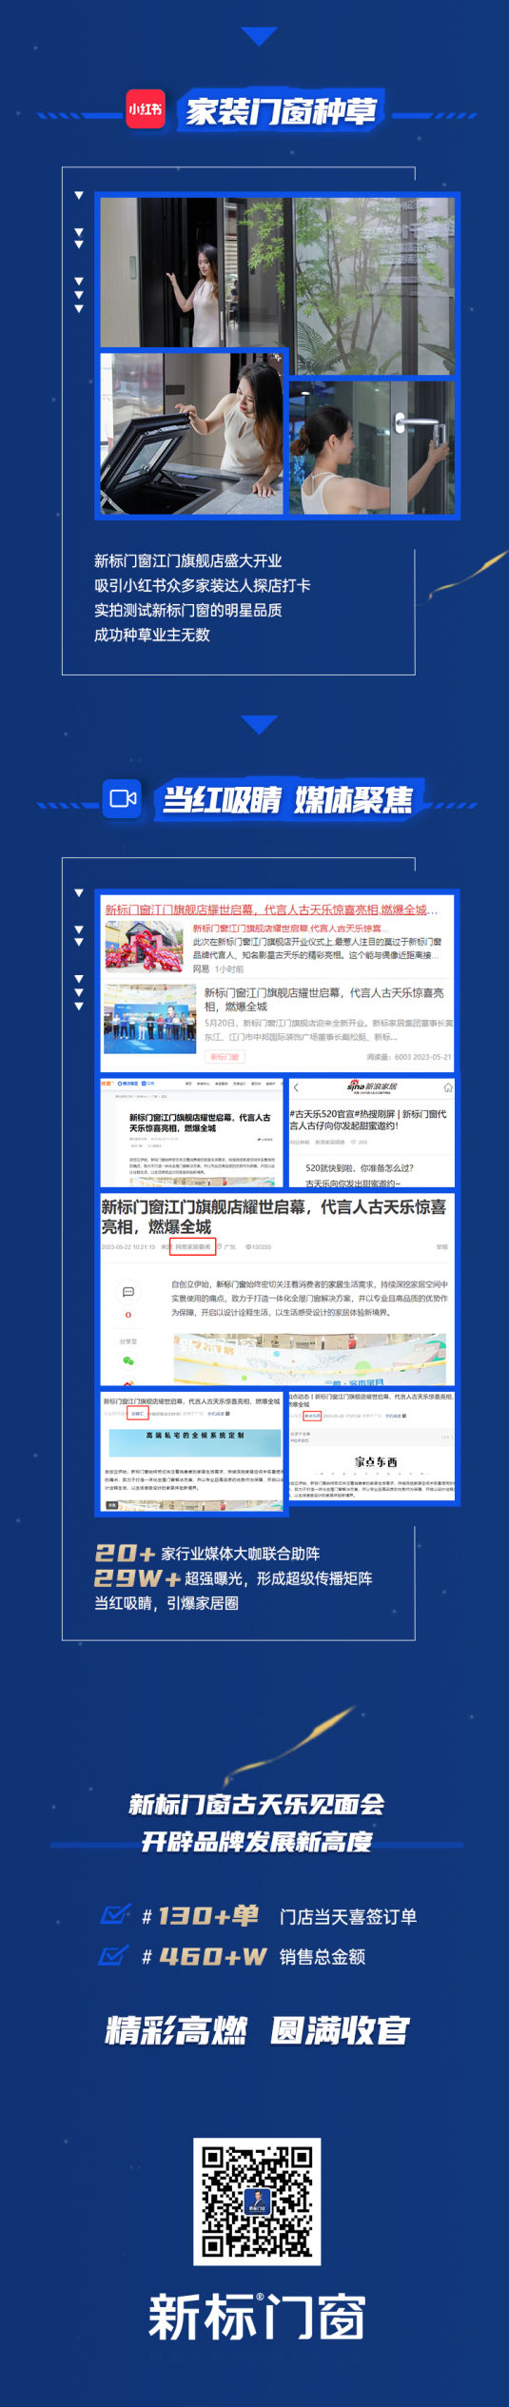The width and height of the screenshot is (509, 2407).
Task: Click the 阅读量: 6003 2023-05-21 text
Action: (x=410, y=1056)
